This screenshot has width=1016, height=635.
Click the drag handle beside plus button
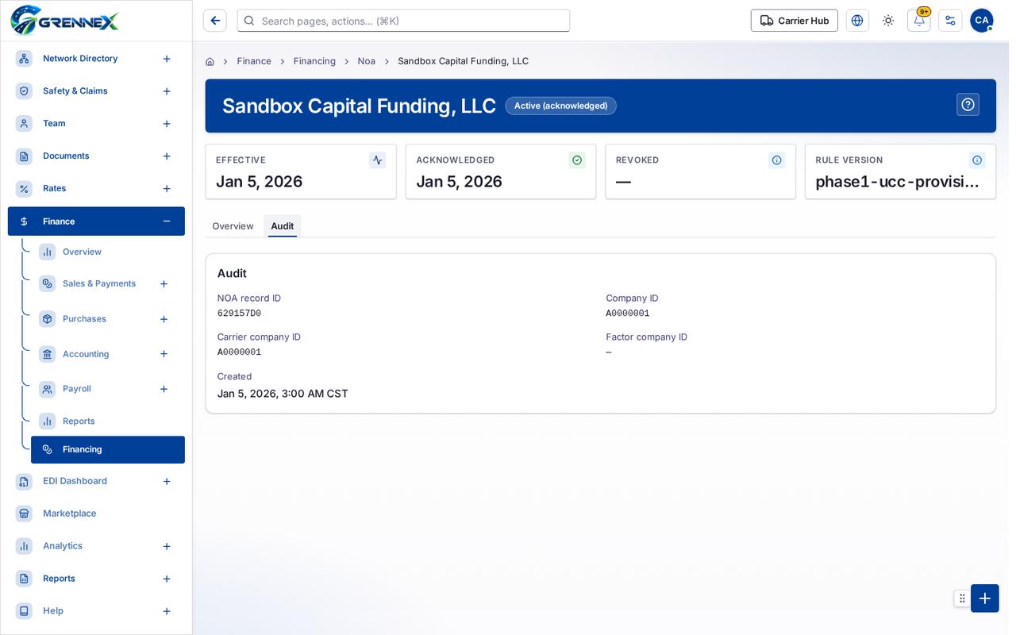tap(962, 598)
